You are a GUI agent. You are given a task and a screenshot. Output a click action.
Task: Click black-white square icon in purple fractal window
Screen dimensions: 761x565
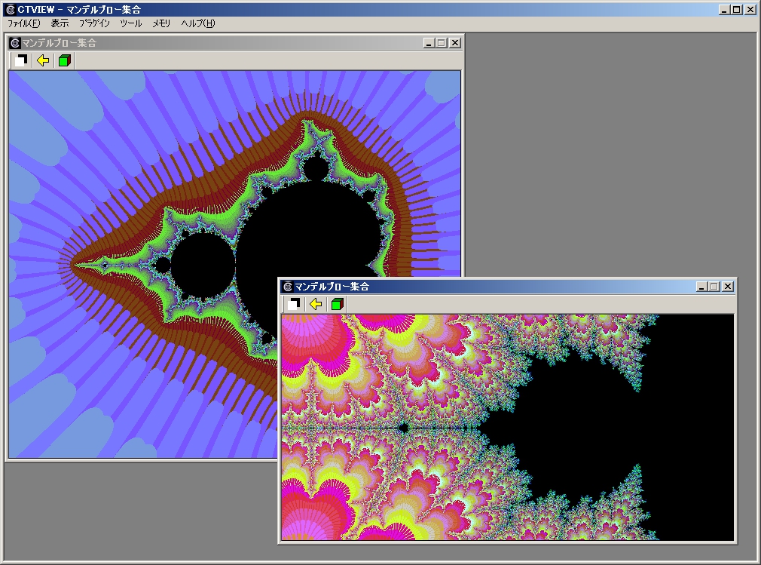click(x=22, y=60)
